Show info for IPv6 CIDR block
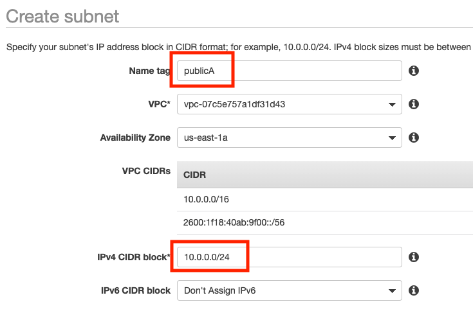Image resolution: width=473 pixels, height=311 pixels. [x=414, y=290]
